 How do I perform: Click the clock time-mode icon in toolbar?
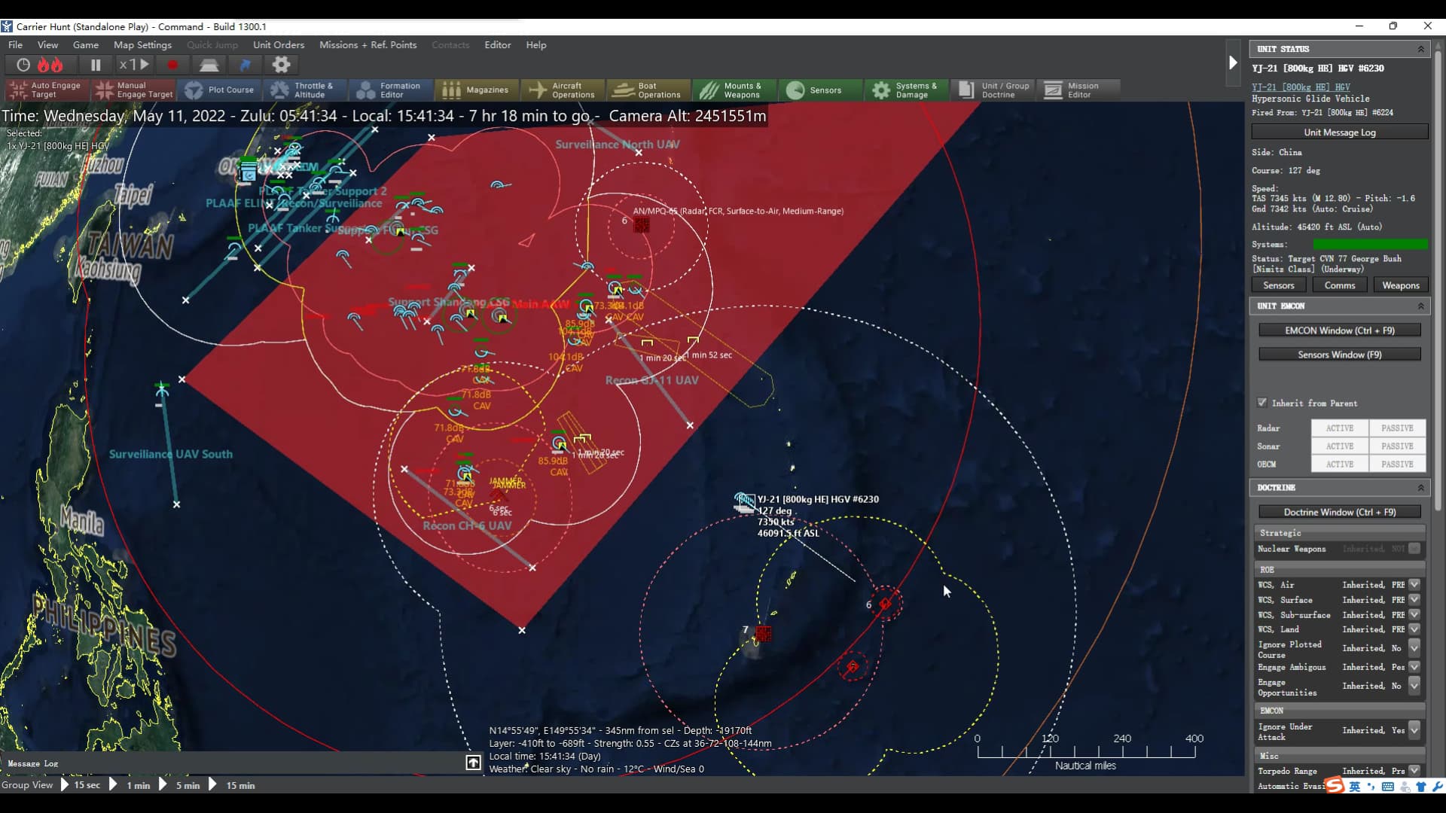click(23, 65)
